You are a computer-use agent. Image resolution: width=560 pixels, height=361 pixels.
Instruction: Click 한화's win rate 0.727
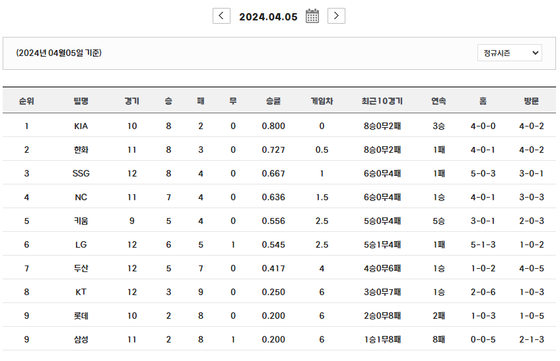click(273, 150)
